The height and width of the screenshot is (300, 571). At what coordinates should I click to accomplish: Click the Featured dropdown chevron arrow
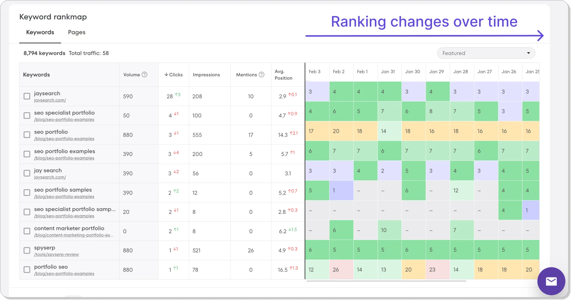click(x=528, y=53)
